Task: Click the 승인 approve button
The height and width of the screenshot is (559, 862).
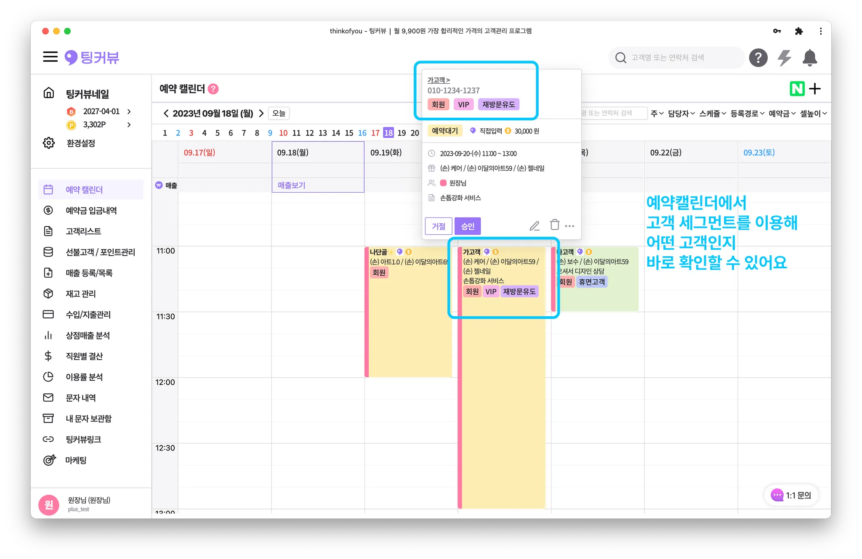Action: [468, 226]
